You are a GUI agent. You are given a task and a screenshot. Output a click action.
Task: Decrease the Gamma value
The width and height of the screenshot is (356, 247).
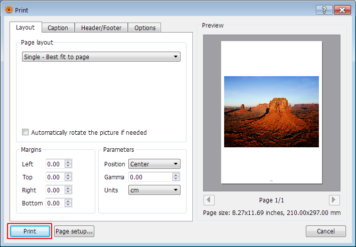176,179
